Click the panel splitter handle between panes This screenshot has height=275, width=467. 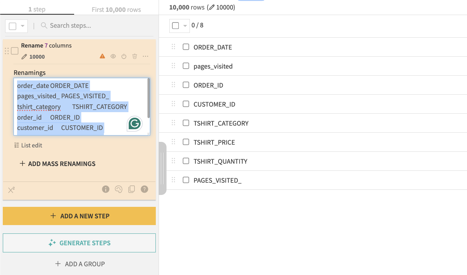tap(162, 168)
